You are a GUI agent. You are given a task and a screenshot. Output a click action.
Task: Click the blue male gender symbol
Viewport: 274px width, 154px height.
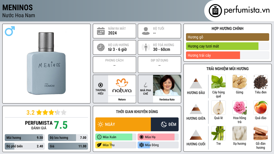[x=10, y=31]
